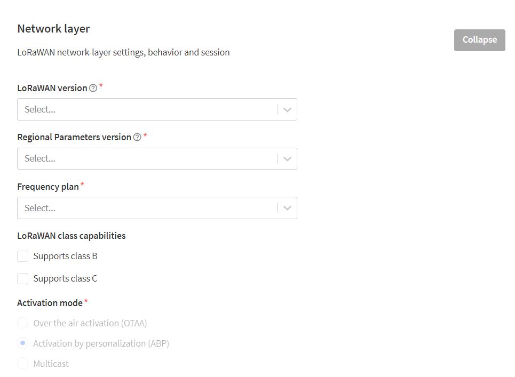
Task: Open the LoRaWAN version help tooltip
Action: point(92,88)
